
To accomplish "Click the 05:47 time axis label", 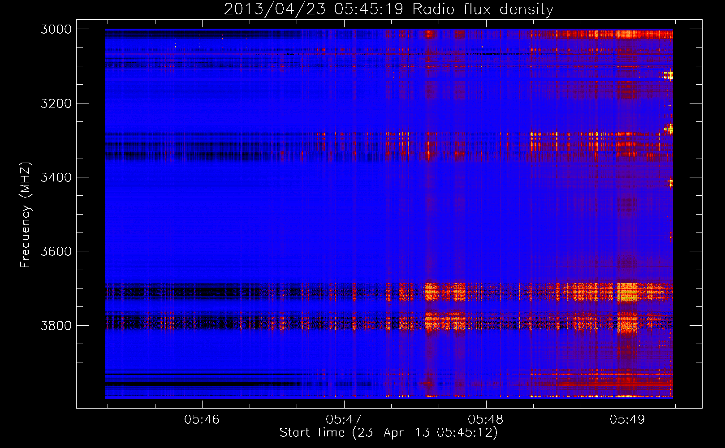I will [x=344, y=420].
